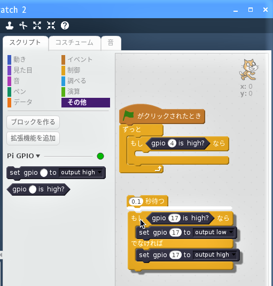The height and width of the screenshot is (286, 273).
Task: Select the Shrink sprite tool
Action: 51,25
